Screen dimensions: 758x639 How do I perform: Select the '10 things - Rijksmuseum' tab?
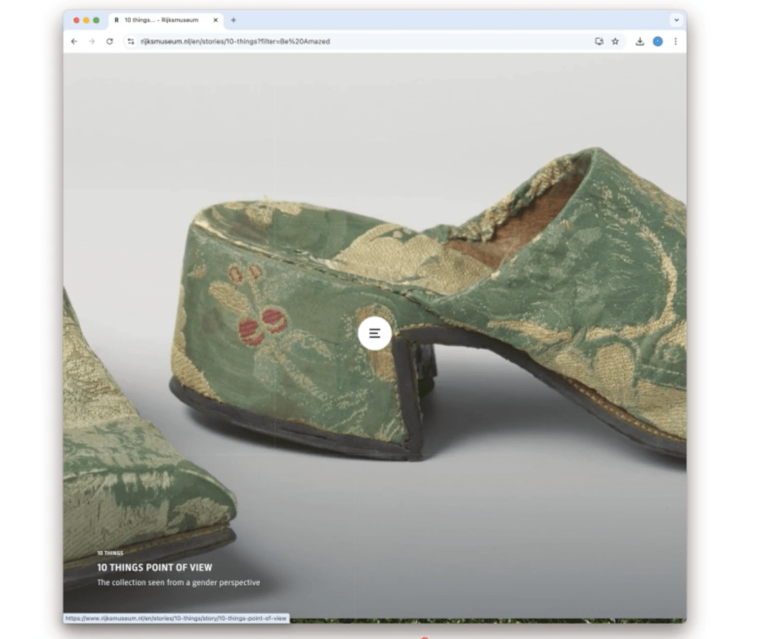tap(161, 20)
